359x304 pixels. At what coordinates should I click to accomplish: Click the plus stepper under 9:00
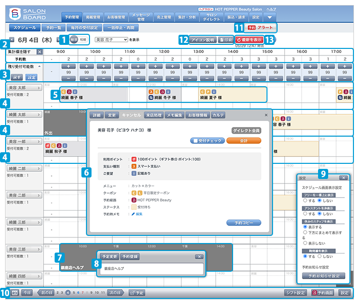click(x=68, y=67)
